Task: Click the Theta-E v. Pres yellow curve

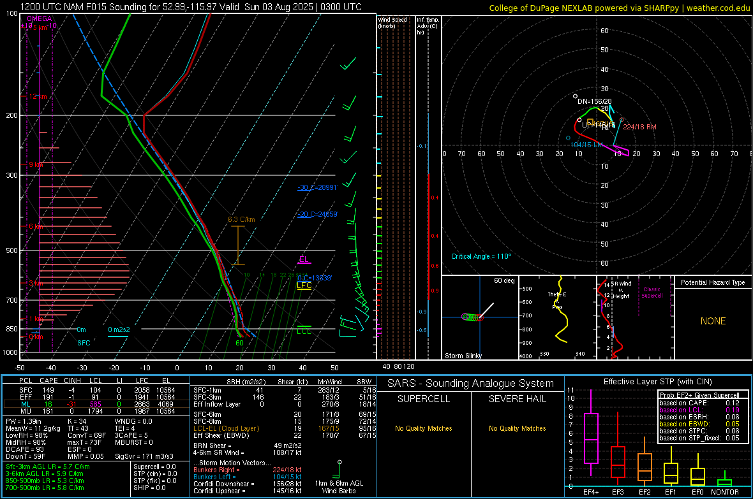Action: [x=561, y=310]
